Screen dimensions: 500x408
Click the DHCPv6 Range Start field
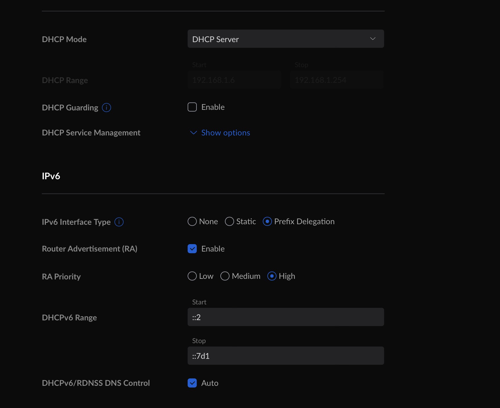(285, 317)
